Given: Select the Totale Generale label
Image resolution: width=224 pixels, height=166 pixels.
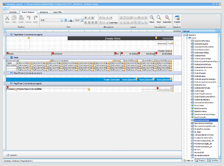Looking at the screenshot, I should point(106,80).
